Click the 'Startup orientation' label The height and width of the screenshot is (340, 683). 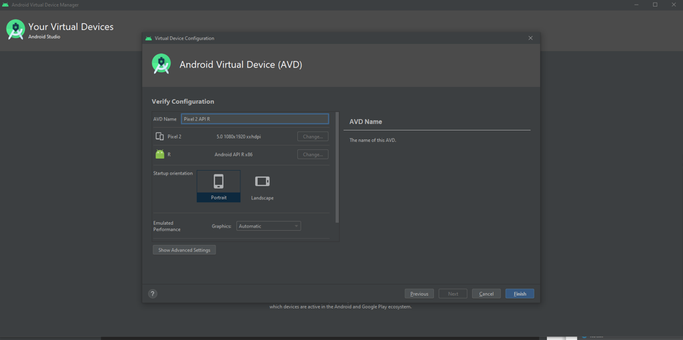click(173, 173)
